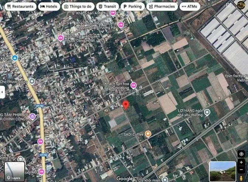Filter the map by Restaurants
Image resolution: width=248 pixels, height=182 pixels.
point(19,6)
